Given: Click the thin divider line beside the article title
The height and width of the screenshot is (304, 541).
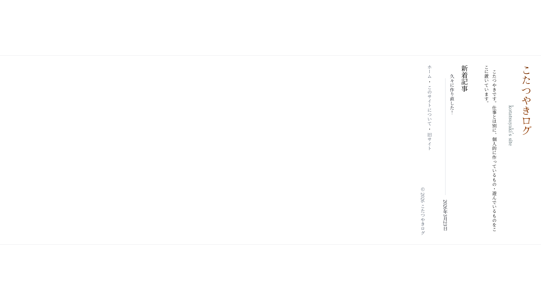Looking at the screenshot, I should (445, 137).
